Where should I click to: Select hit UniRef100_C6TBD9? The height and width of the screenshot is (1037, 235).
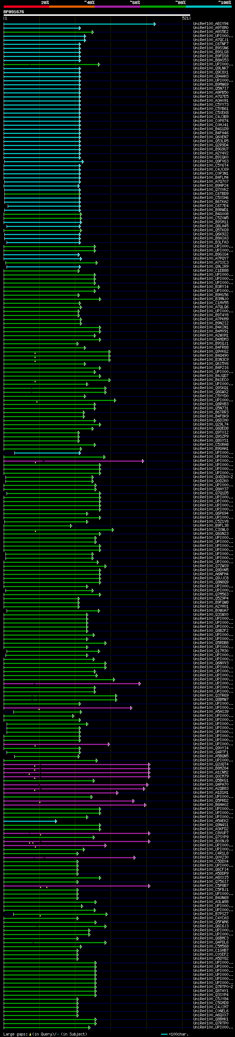(210, 193)
